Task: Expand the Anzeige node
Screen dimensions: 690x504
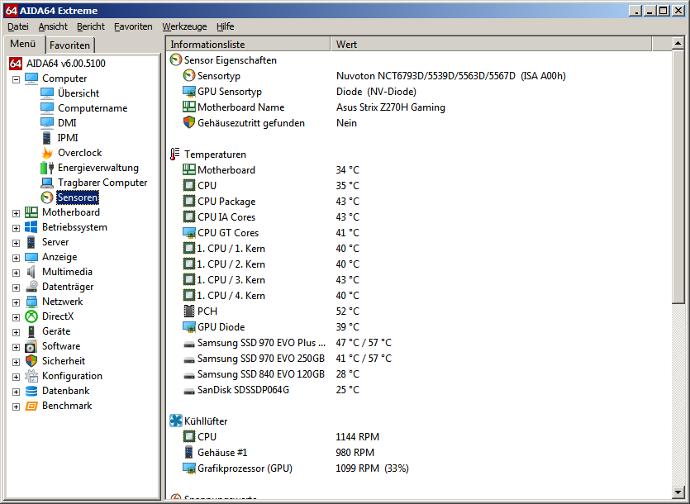Action: pos(16,259)
